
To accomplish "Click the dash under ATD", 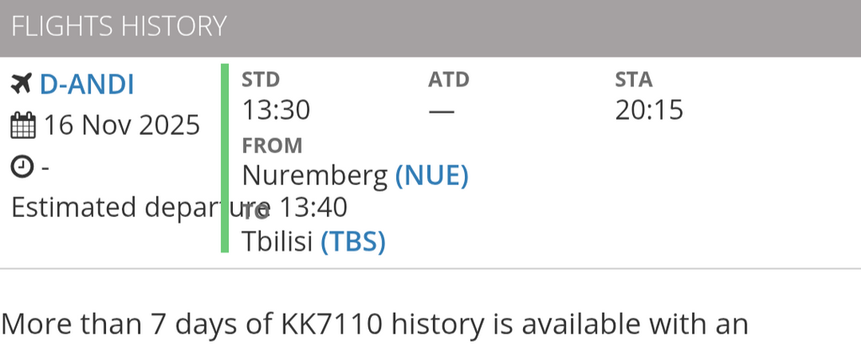I will (x=441, y=111).
